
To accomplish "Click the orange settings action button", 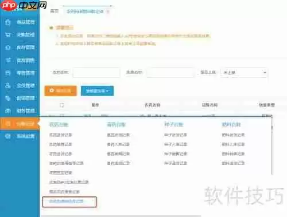I will coord(61,91).
